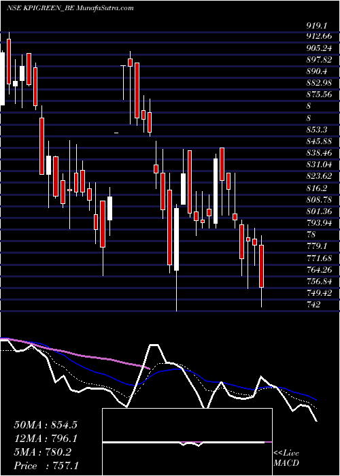Click the 749.42 price axis label

pyautogui.click(x=319, y=292)
